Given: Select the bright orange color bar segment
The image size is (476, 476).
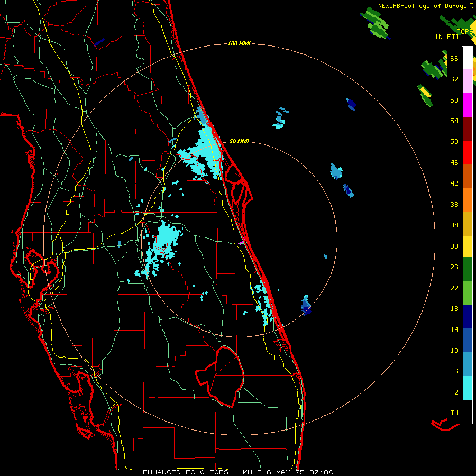Looking at the screenshot, I should point(467,200).
